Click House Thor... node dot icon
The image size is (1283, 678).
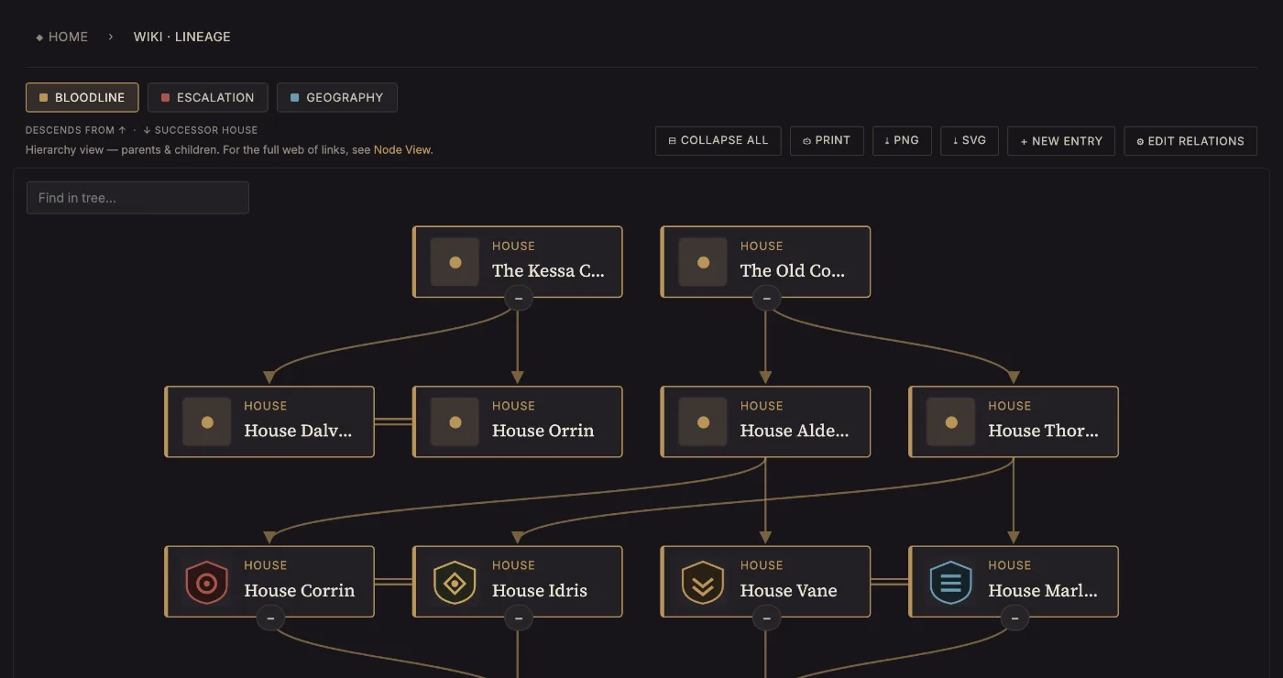tap(951, 422)
